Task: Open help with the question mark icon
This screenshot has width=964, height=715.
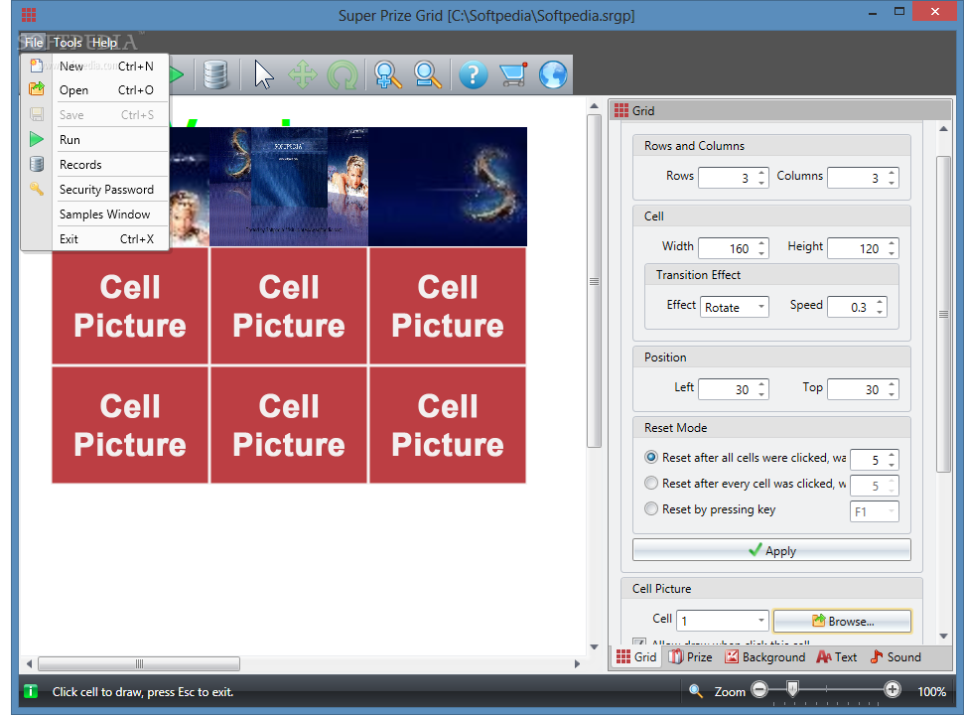Action: point(473,75)
